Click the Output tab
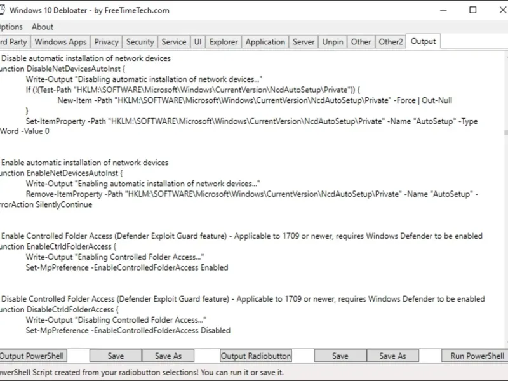This screenshot has height=381, width=508. point(423,41)
